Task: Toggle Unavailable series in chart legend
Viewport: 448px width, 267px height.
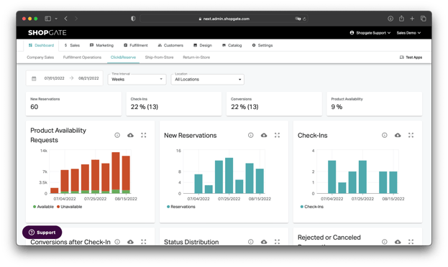Action: pyautogui.click(x=70, y=207)
